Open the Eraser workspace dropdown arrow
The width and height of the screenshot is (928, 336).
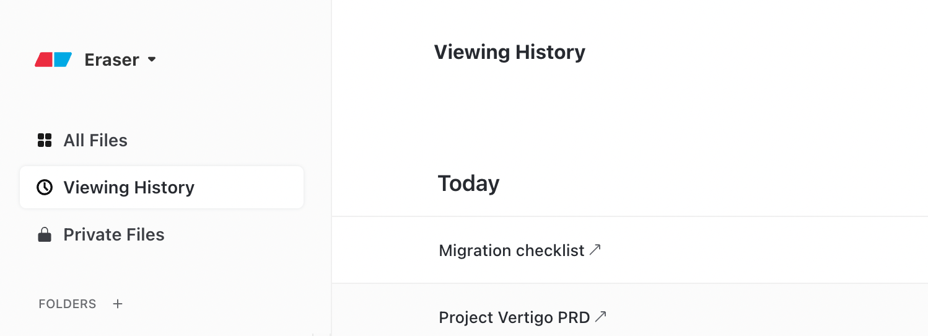(152, 60)
